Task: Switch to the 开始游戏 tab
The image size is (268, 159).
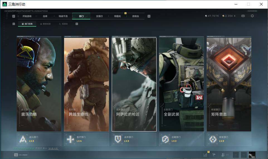Action: coord(27,16)
